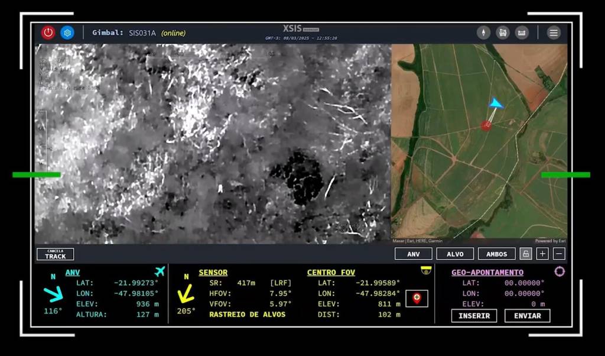
Task: Click the red target marker pin icon
Action: (x=417, y=299)
